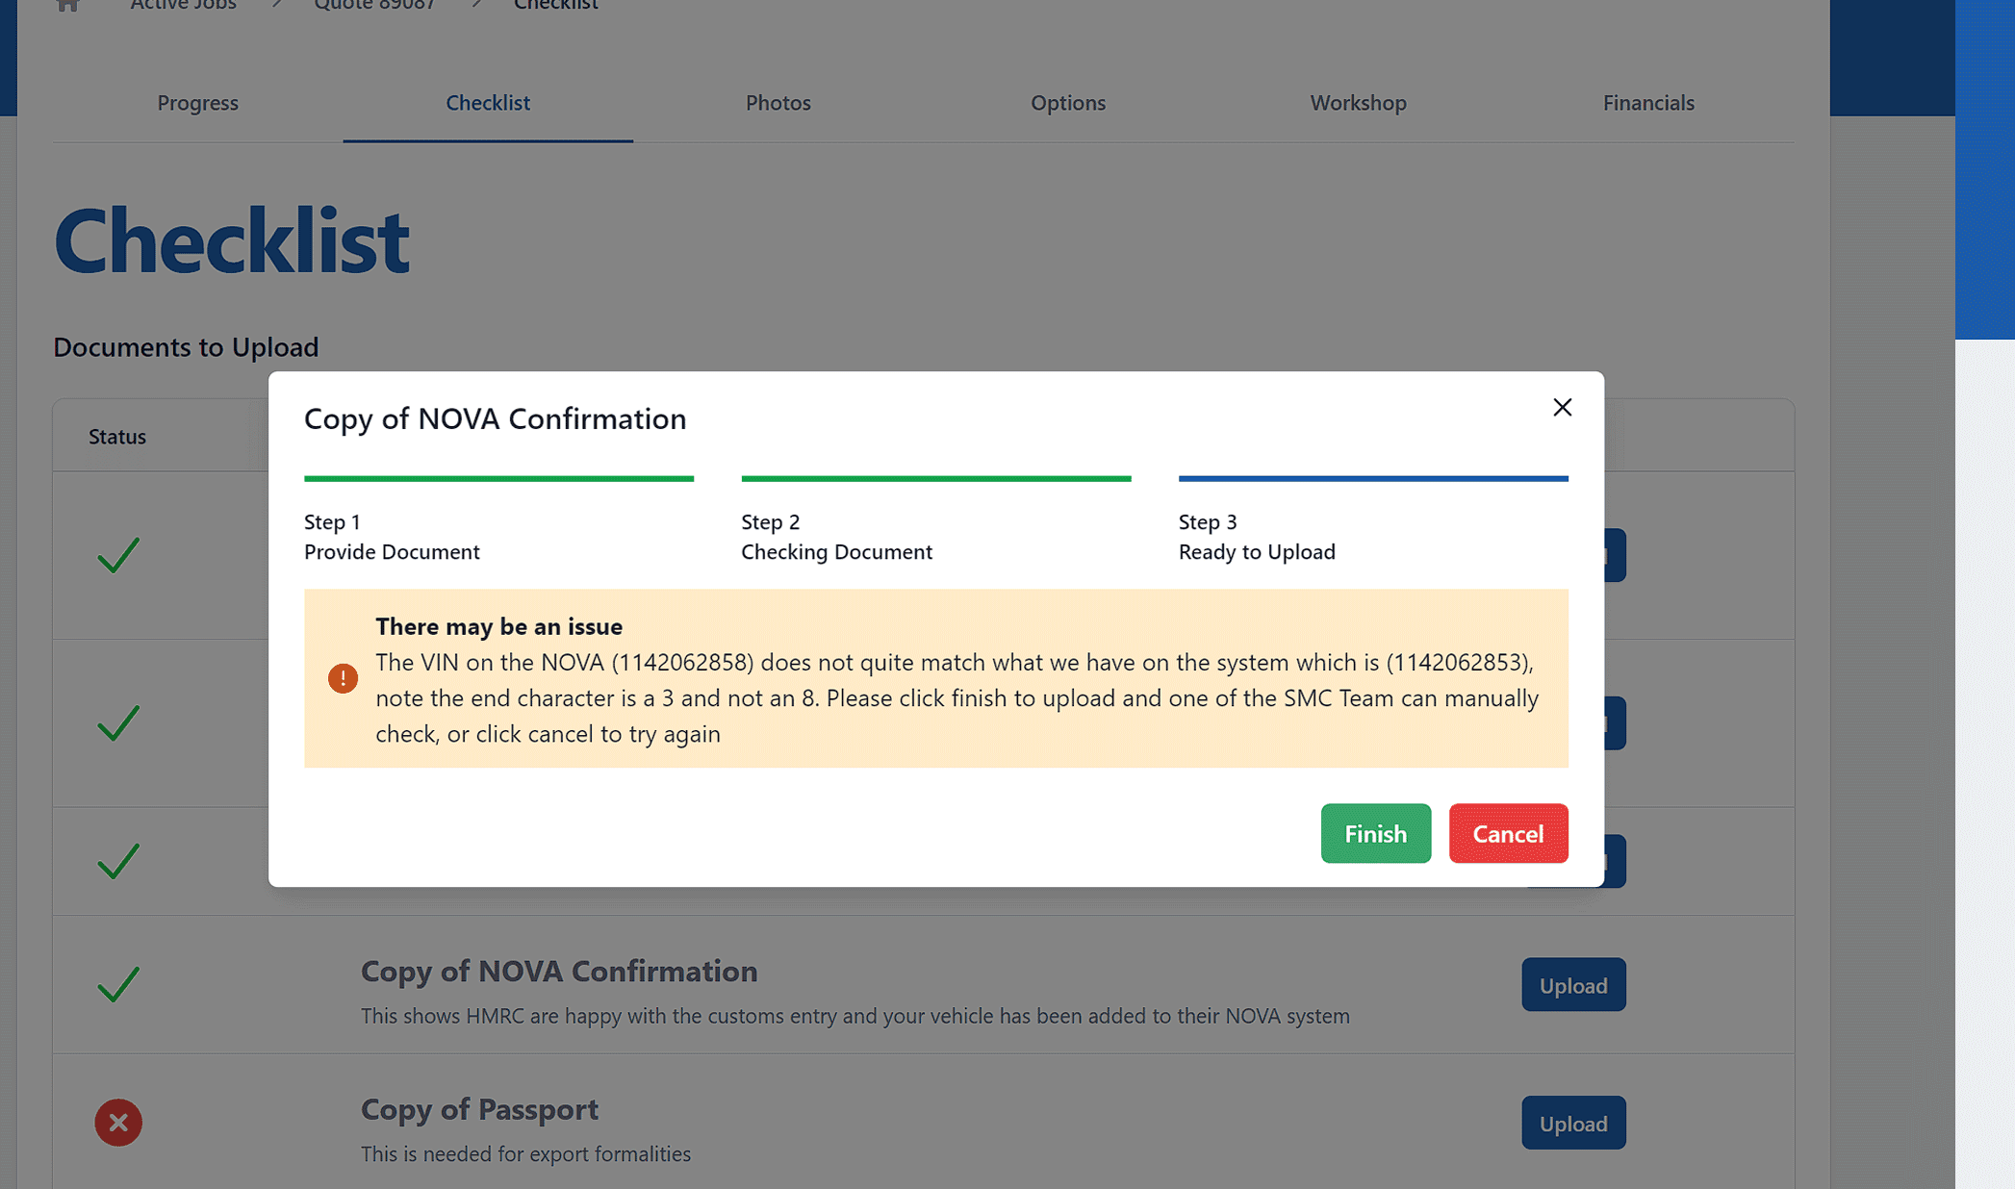
Task: Close the NOVA Confirmation dialog with X
Action: pos(1562,407)
